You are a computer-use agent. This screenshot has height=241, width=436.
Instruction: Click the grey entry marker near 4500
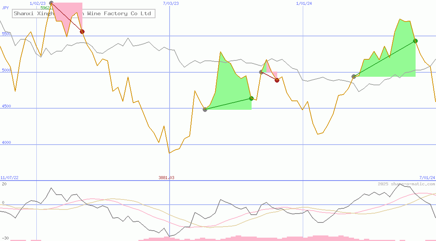(205, 109)
